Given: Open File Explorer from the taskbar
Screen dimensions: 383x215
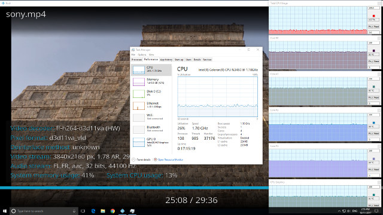Looking at the screenshot, I should 103,211.
